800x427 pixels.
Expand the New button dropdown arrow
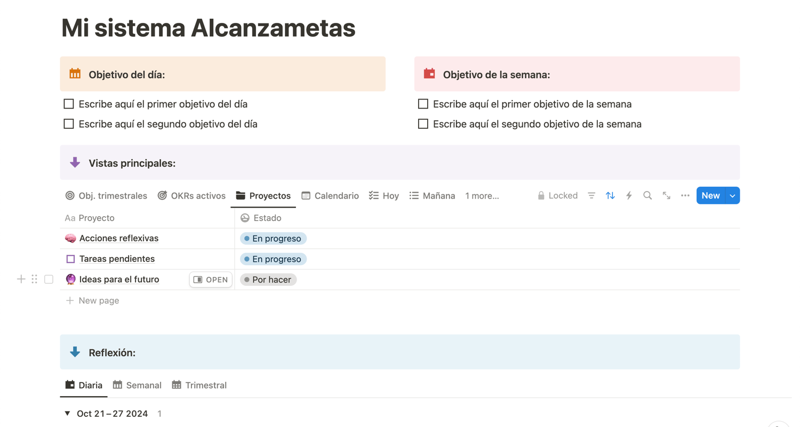(733, 195)
